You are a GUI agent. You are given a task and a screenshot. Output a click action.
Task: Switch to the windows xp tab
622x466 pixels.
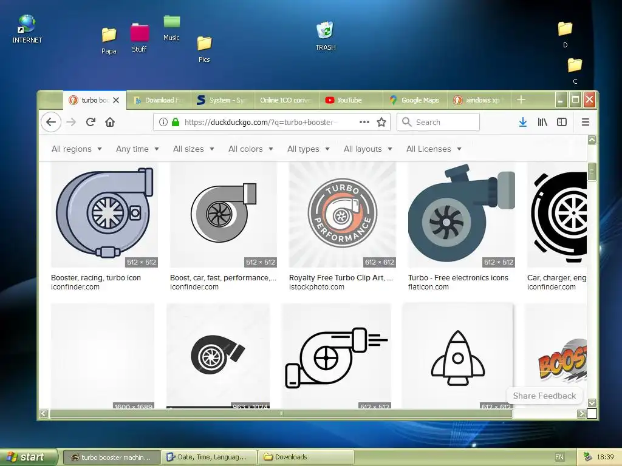478,100
